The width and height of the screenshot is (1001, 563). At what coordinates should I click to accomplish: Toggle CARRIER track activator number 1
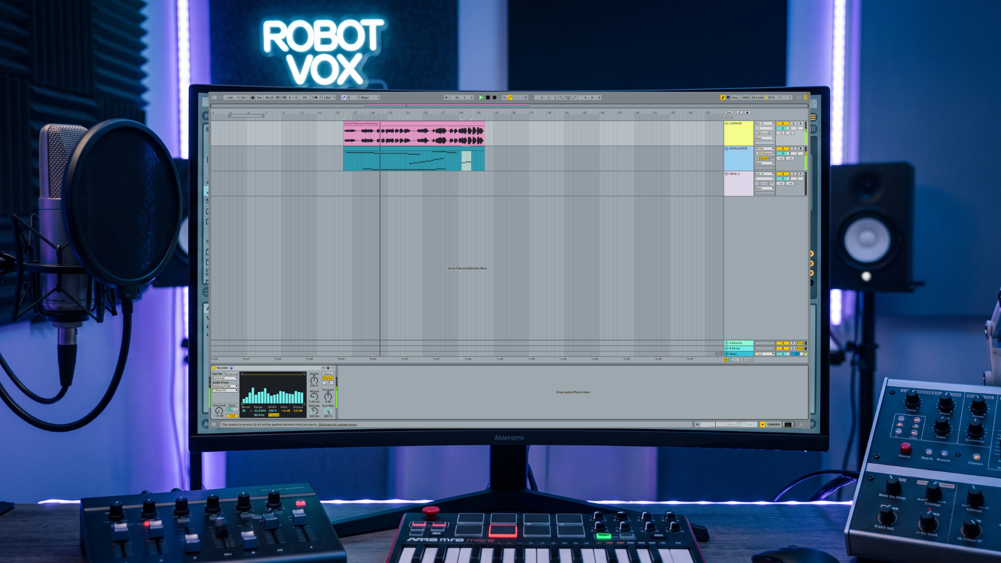point(783,124)
